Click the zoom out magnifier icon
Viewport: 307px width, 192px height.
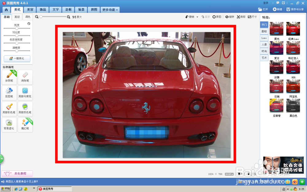click(37, 17)
